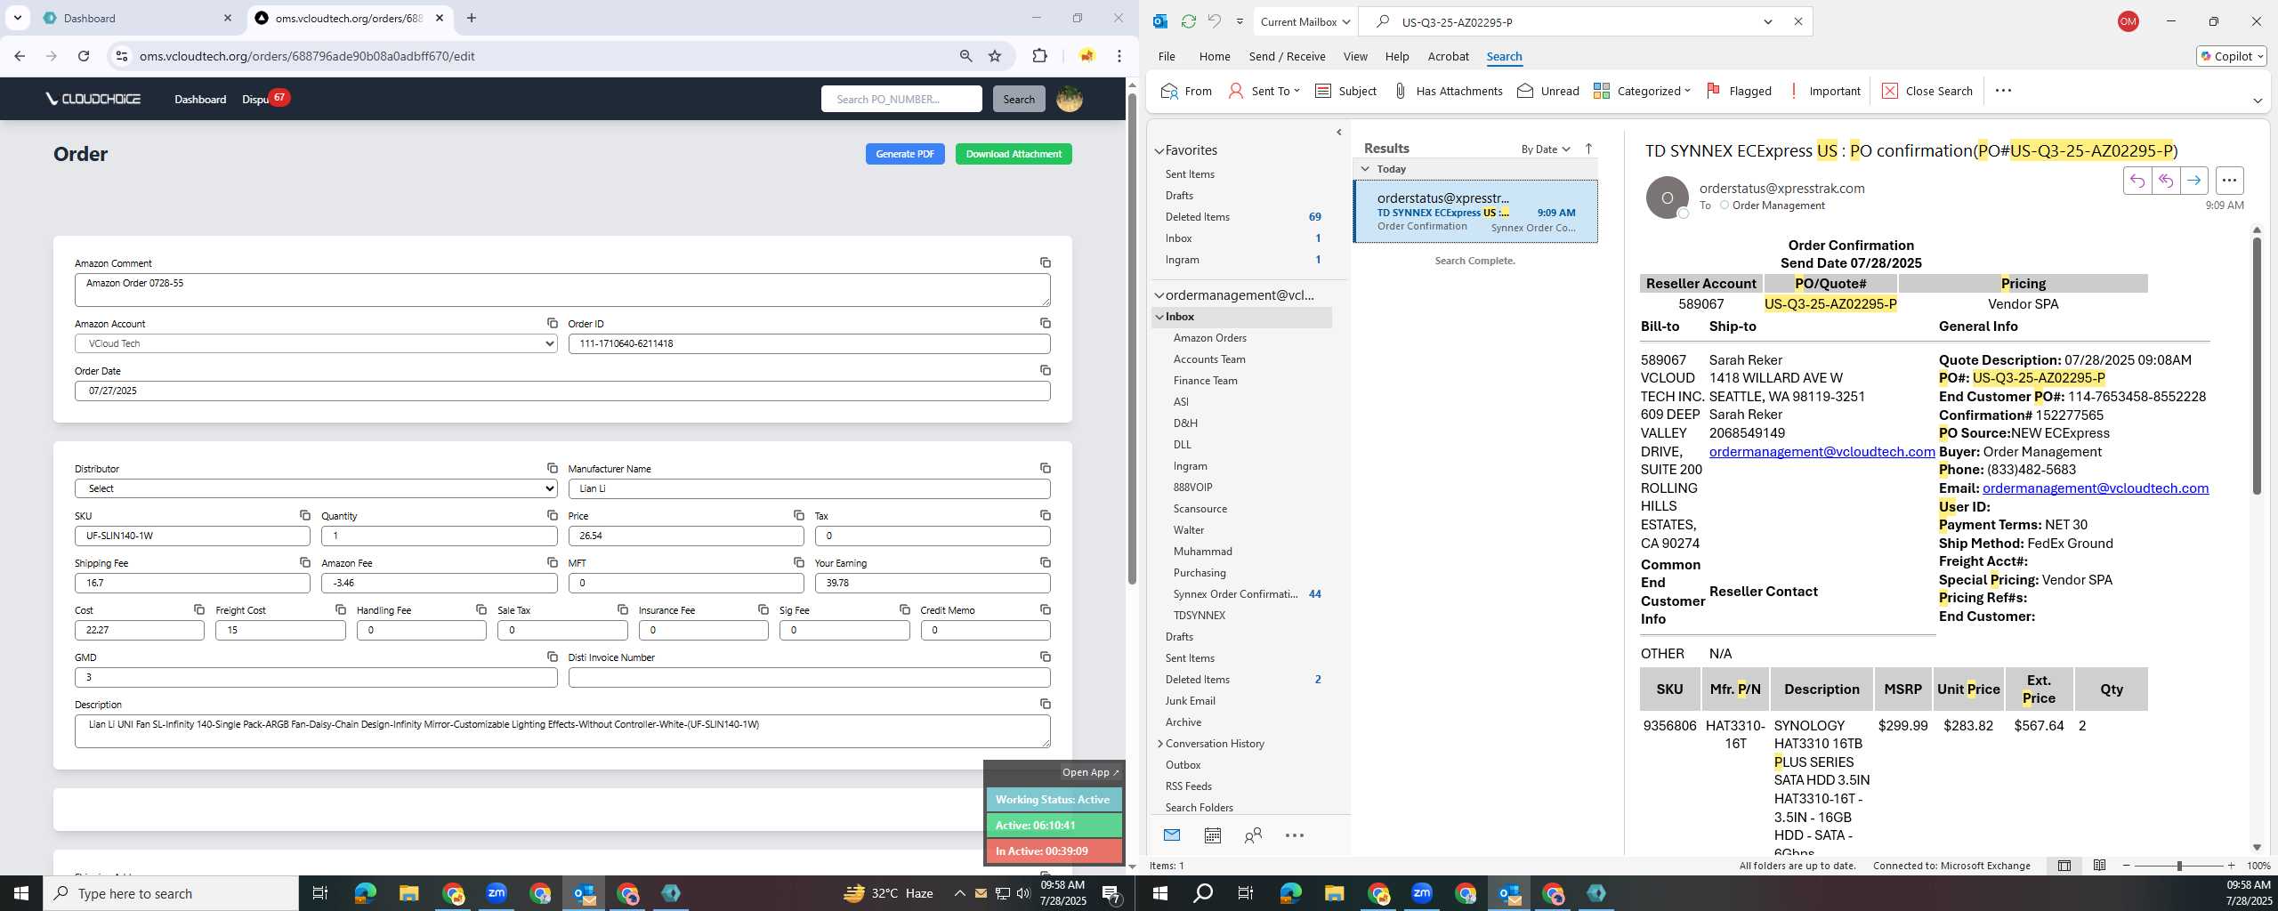2278x911 pixels.
Task: Copy the Order Date field value
Action: pyautogui.click(x=1046, y=370)
